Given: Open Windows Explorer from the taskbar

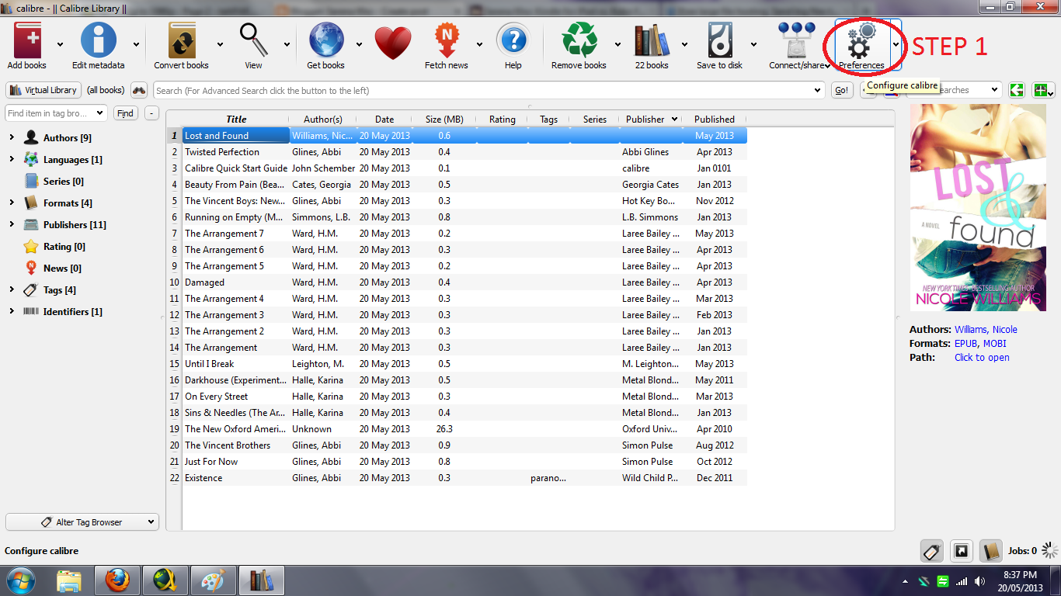Looking at the screenshot, I should point(69,580).
